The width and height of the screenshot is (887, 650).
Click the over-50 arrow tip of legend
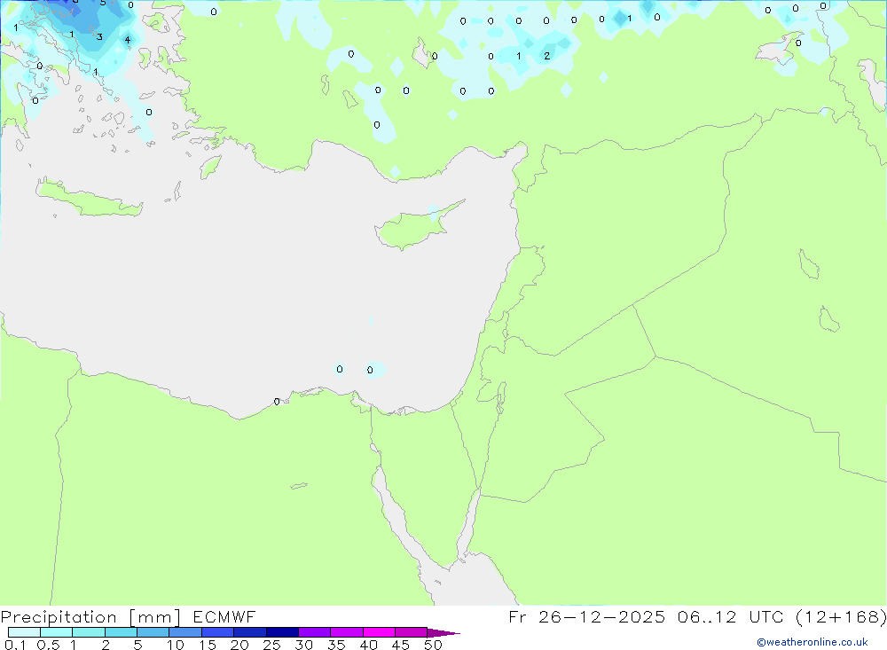pyautogui.click(x=443, y=633)
